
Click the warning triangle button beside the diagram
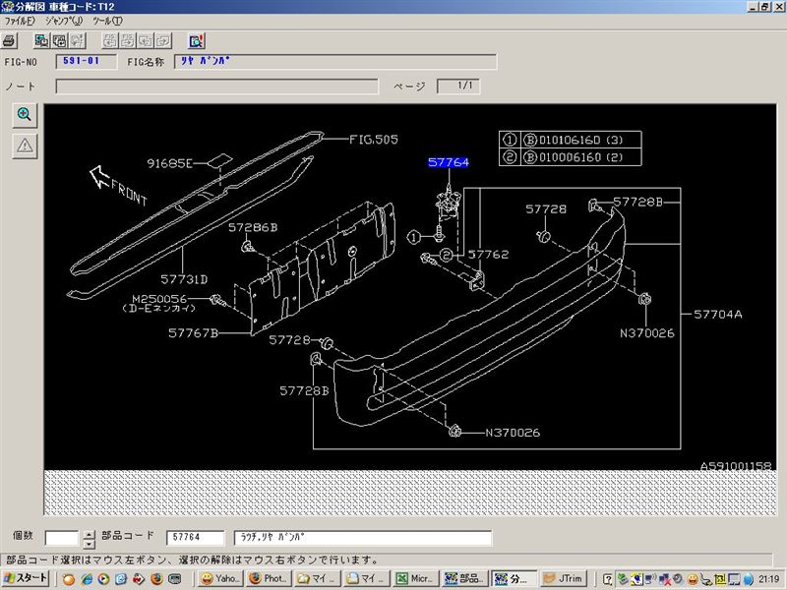[25, 146]
